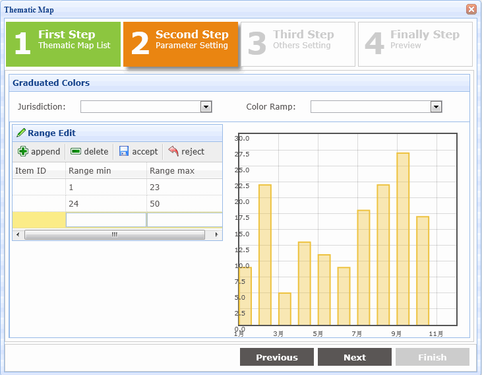Click the delete toolbar label
This screenshot has width=482, height=375.
click(96, 151)
